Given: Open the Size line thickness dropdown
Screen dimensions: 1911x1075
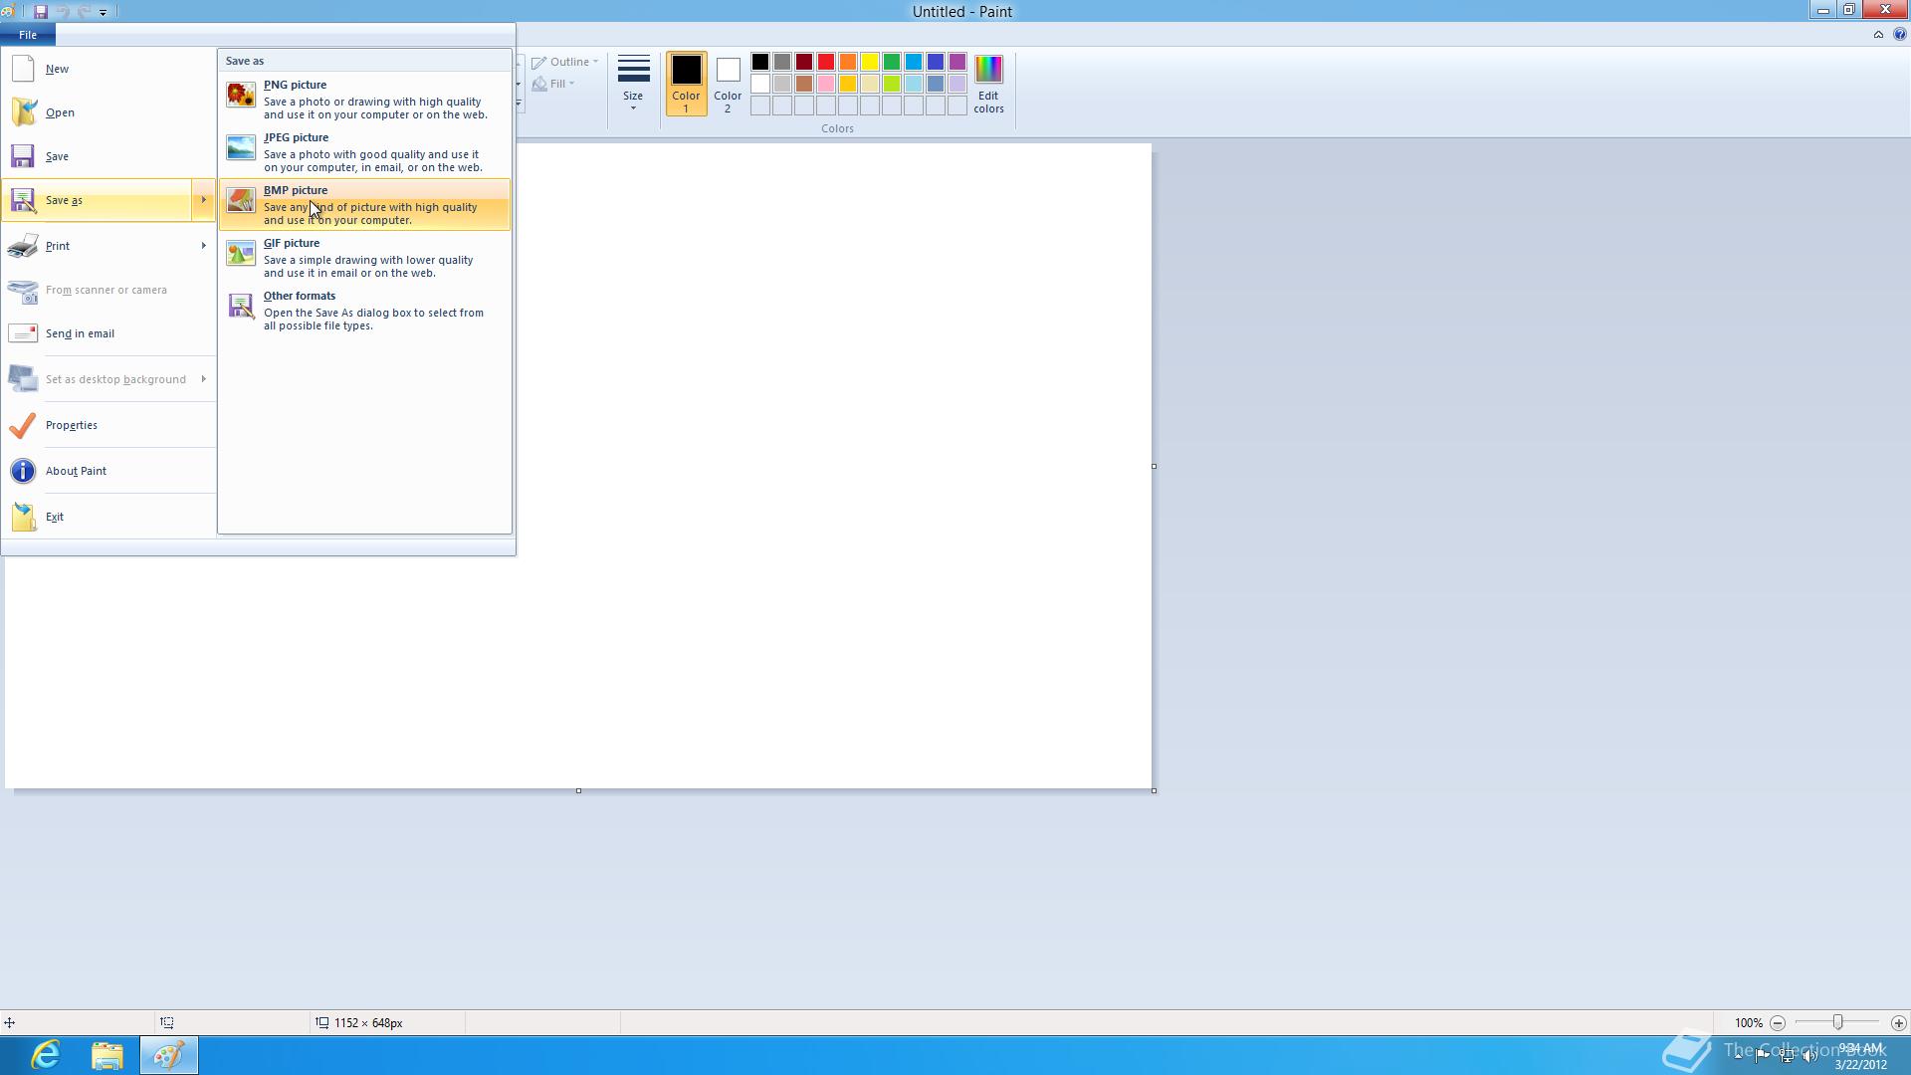Looking at the screenshot, I should point(633,84).
